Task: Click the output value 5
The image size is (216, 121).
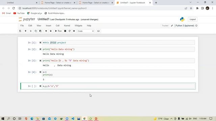Action: (x=44, y=80)
